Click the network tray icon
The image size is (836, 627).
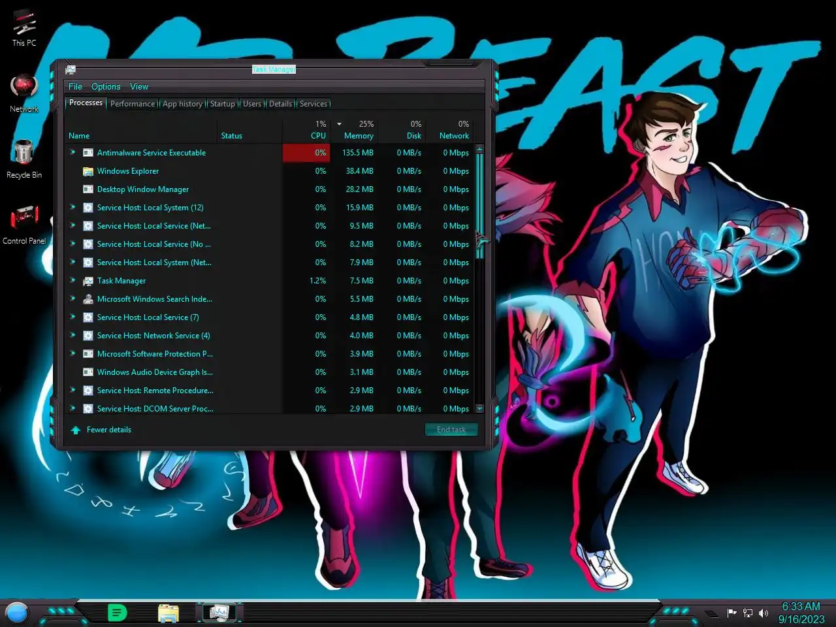[748, 613]
